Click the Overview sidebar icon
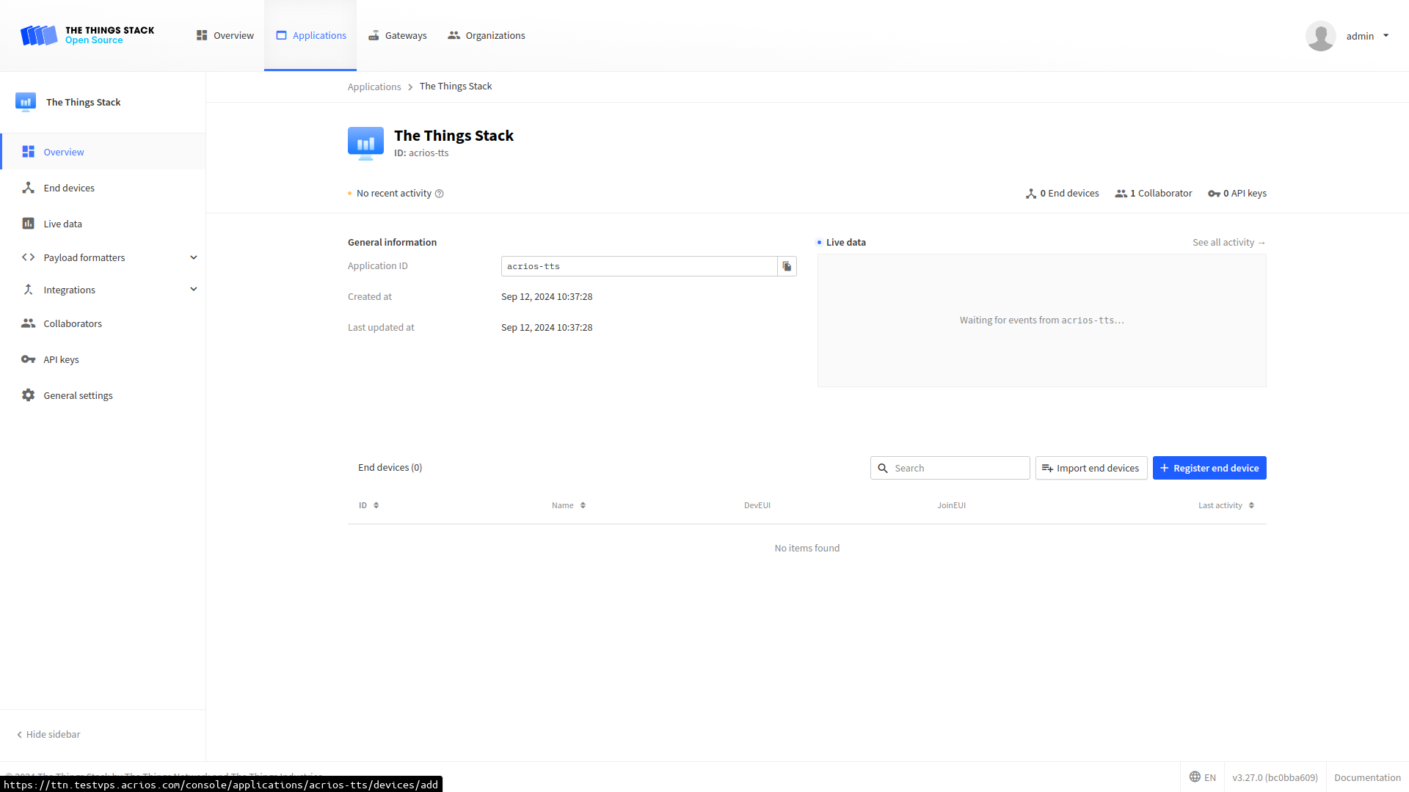Screen dimensions: 1409x792 28,151
